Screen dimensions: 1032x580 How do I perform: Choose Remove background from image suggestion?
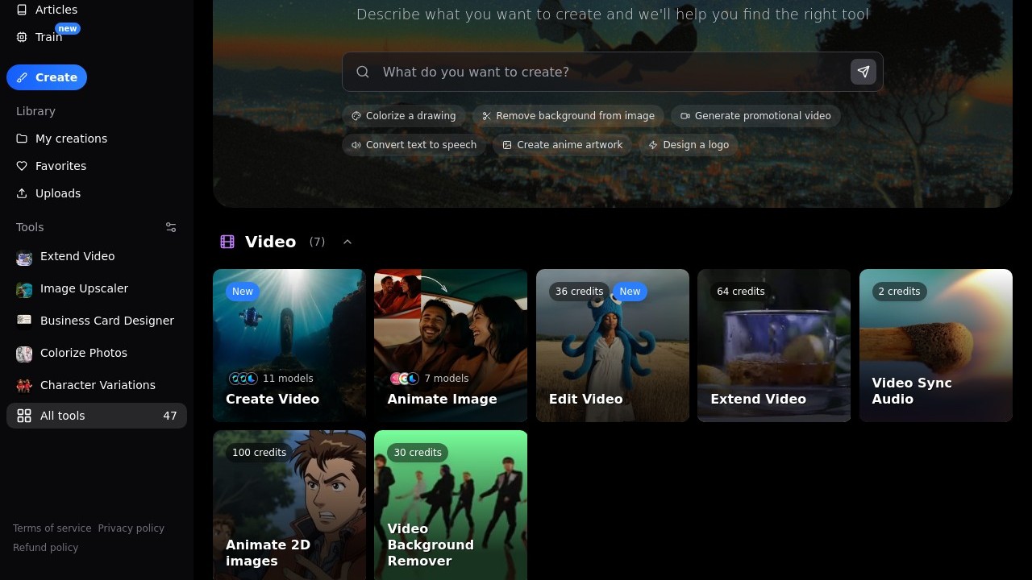(568, 116)
